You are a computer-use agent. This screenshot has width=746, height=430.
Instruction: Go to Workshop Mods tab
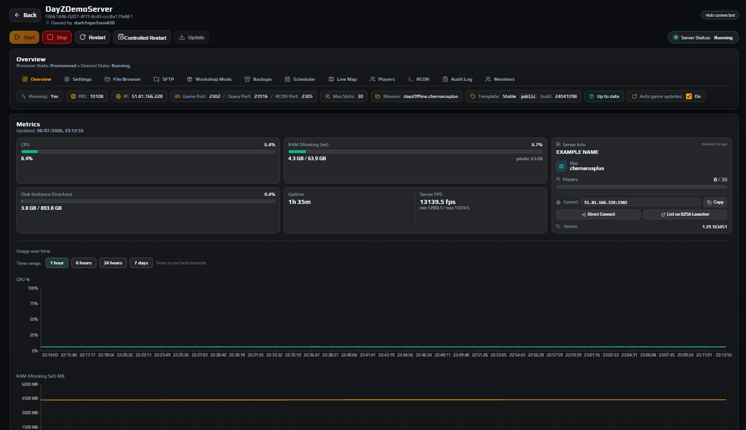coord(209,79)
